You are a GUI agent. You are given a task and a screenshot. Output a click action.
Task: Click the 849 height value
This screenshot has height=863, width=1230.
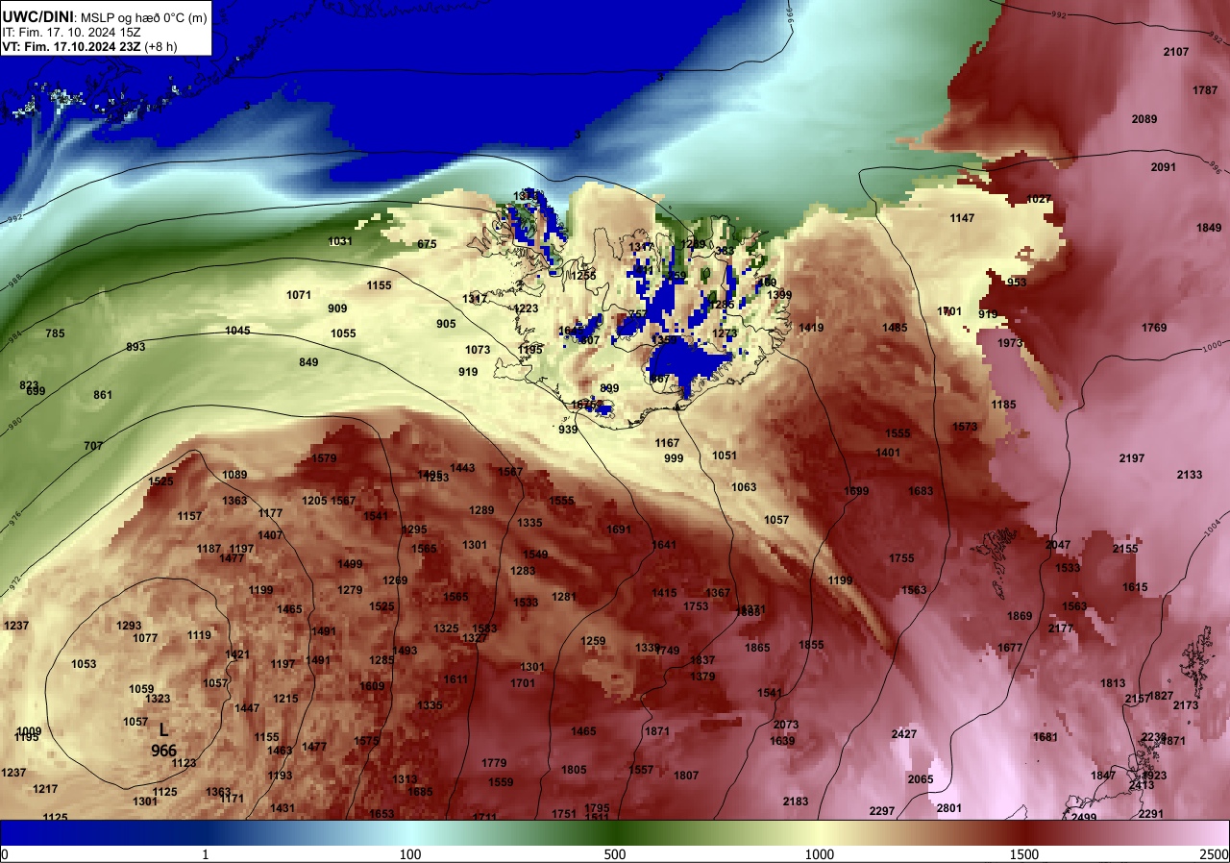click(308, 362)
